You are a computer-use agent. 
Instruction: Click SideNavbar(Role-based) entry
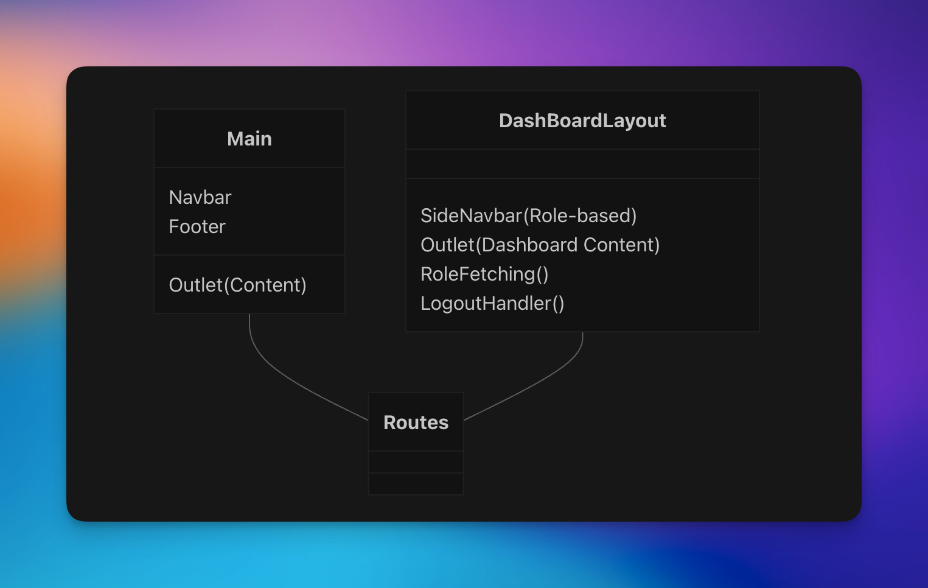pos(528,215)
